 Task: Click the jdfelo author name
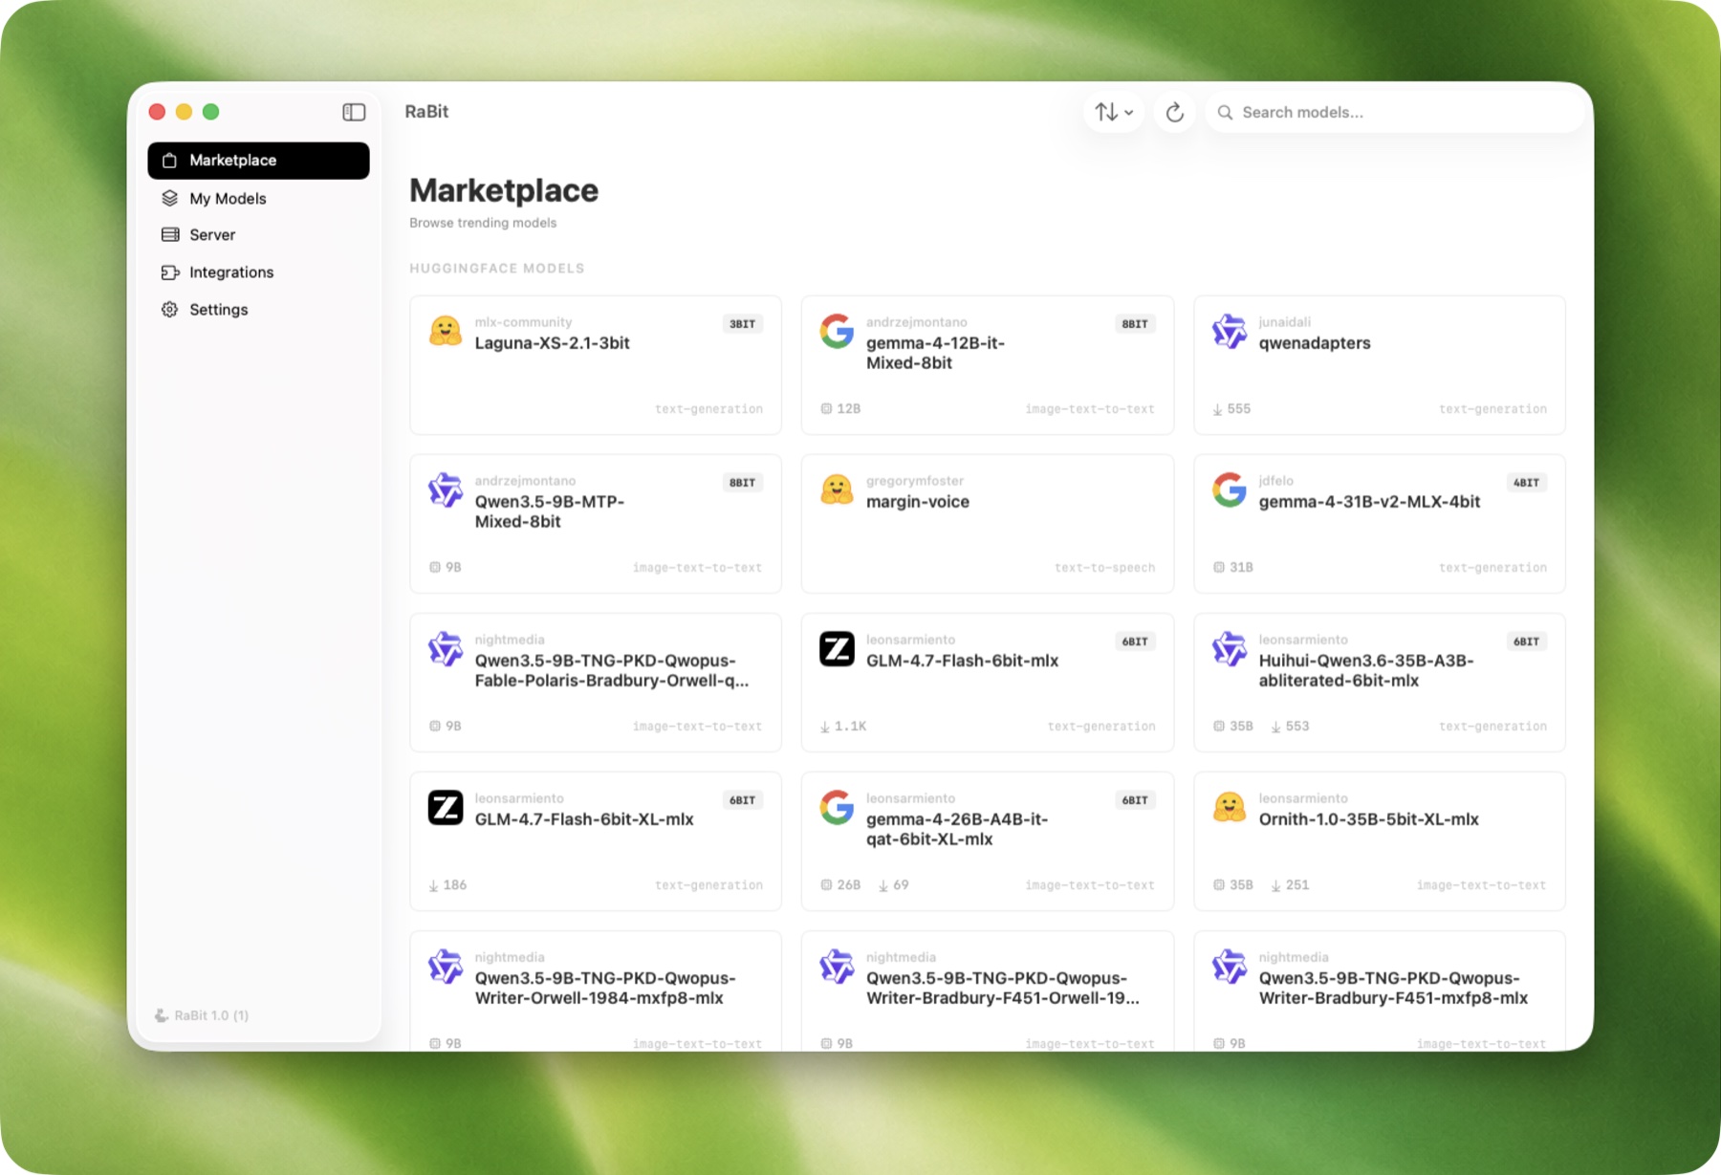1276,481
